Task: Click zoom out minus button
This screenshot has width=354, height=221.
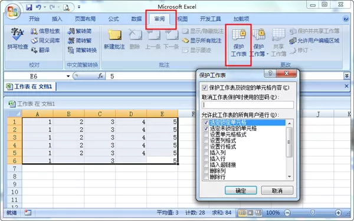Action: 287,213
